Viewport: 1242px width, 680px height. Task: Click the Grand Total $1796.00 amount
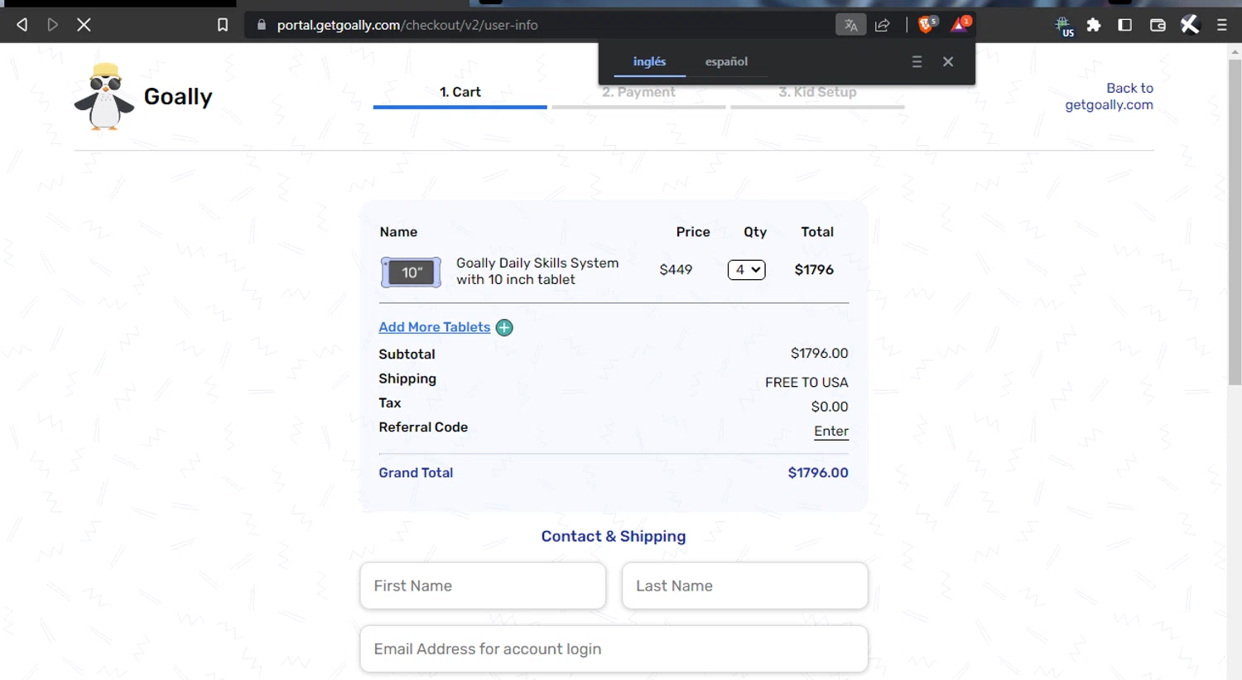click(x=818, y=473)
